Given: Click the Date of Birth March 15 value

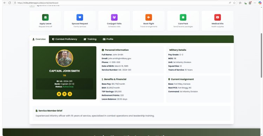Looking at the screenshot, I should coord(122,66).
